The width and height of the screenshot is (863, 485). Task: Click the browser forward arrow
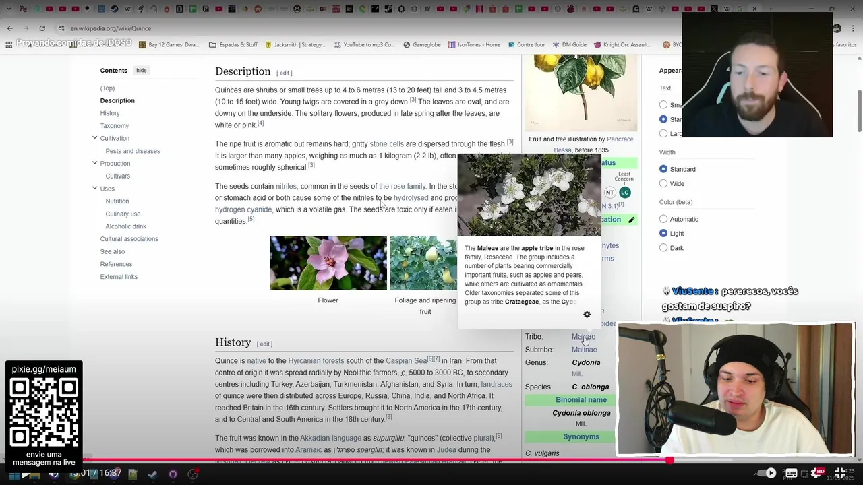[26, 28]
